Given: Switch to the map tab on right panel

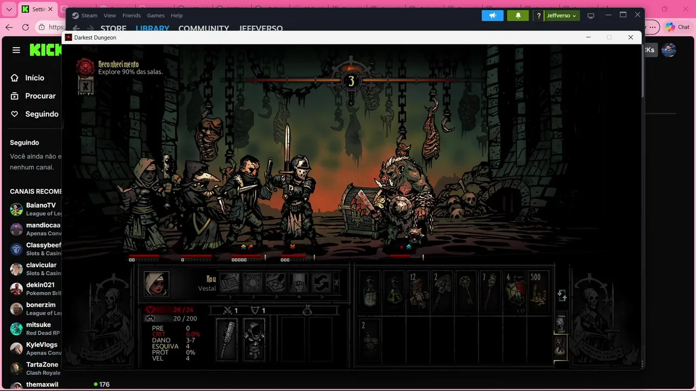Looking at the screenshot, I should pyautogui.click(x=561, y=324).
